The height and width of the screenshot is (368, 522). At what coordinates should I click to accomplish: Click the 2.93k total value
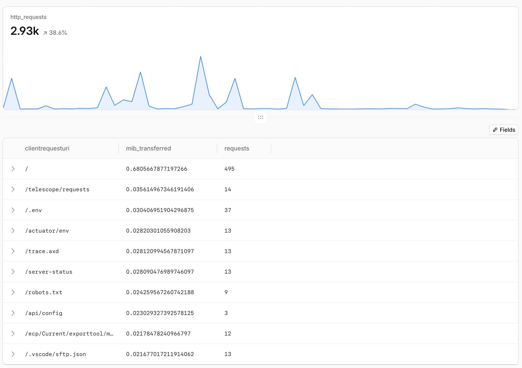(x=25, y=31)
